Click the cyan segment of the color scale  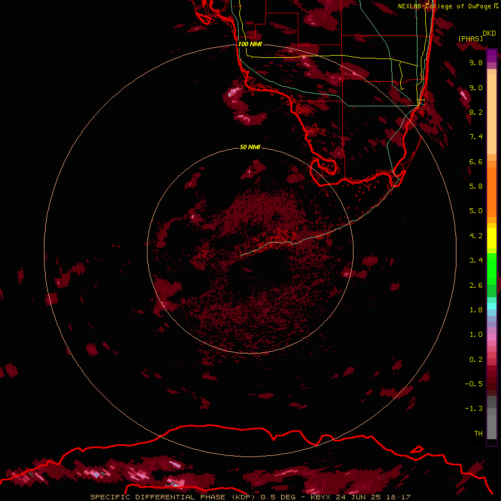coord(492,306)
